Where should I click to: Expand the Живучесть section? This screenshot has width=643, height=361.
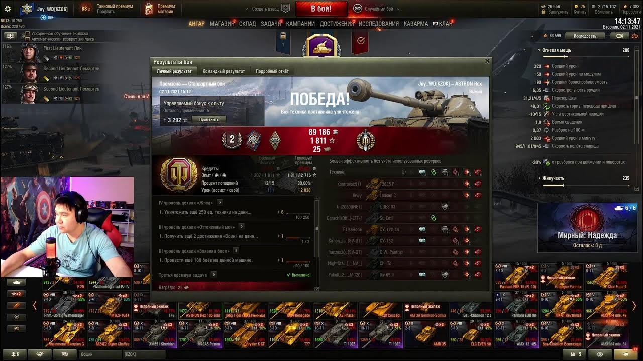pyautogui.click(x=539, y=178)
